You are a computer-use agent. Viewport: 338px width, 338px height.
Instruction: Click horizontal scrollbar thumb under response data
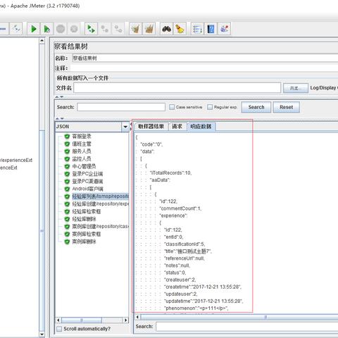point(239,317)
